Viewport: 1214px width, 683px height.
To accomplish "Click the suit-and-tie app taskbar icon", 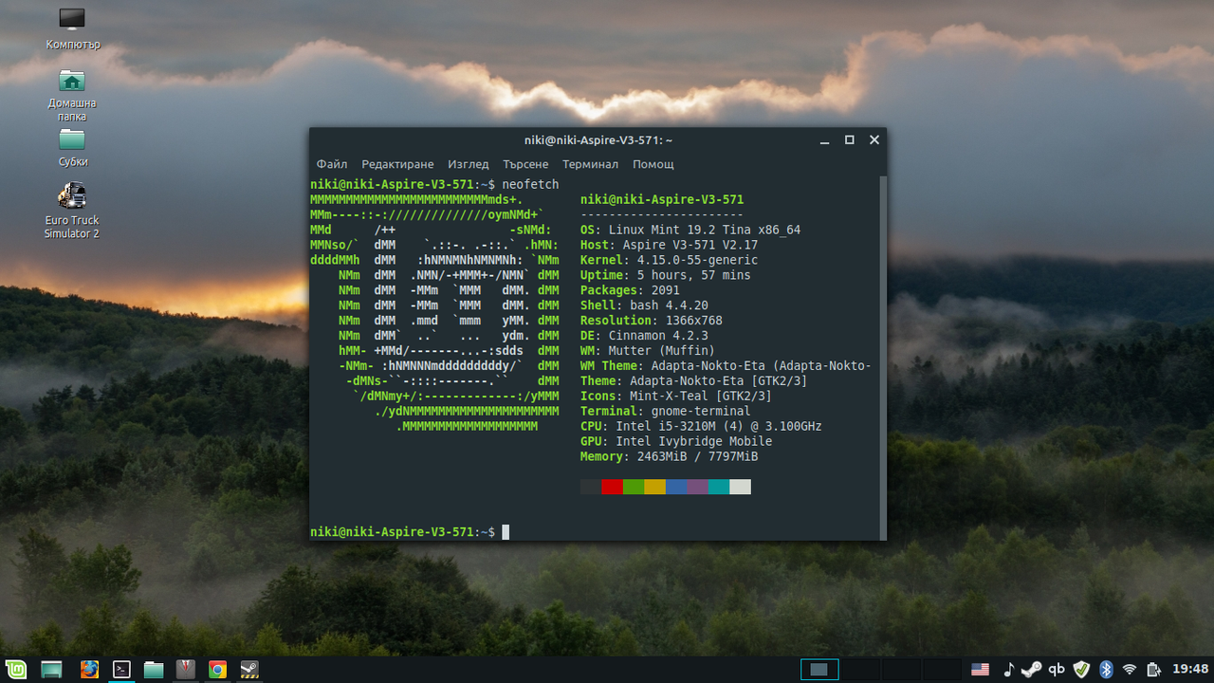I will pyautogui.click(x=186, y=670).
